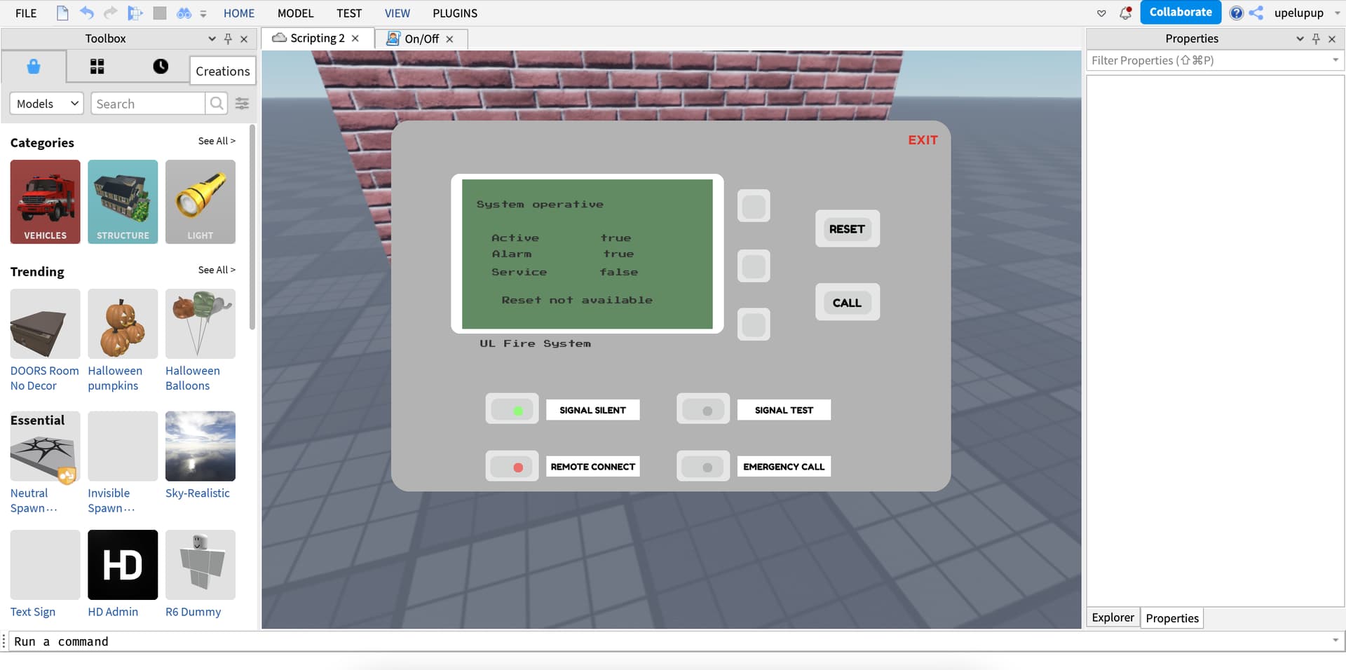Toggle the SIGNAL SILENT switch

(512, 410)
